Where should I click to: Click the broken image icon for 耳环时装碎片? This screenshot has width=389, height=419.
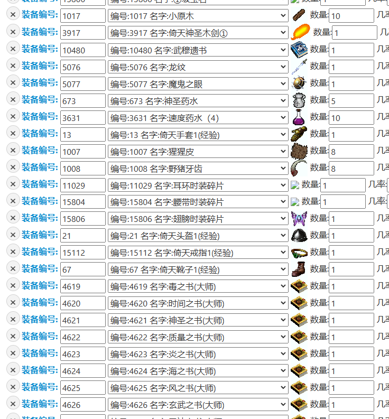(x=295, y=185)
